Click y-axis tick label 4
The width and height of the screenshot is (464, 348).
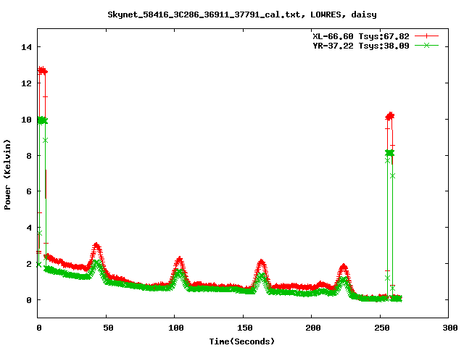tap(29, 228)
